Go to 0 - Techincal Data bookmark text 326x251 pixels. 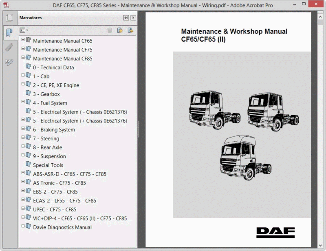click(x=53, y=67)
